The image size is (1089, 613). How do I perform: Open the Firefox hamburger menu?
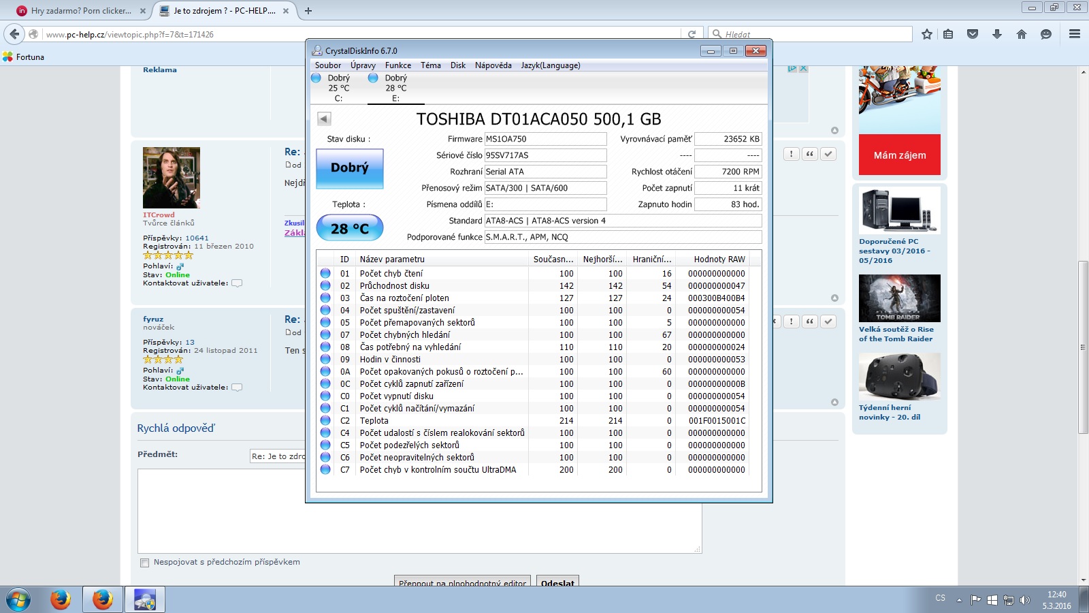(1075, 34)
